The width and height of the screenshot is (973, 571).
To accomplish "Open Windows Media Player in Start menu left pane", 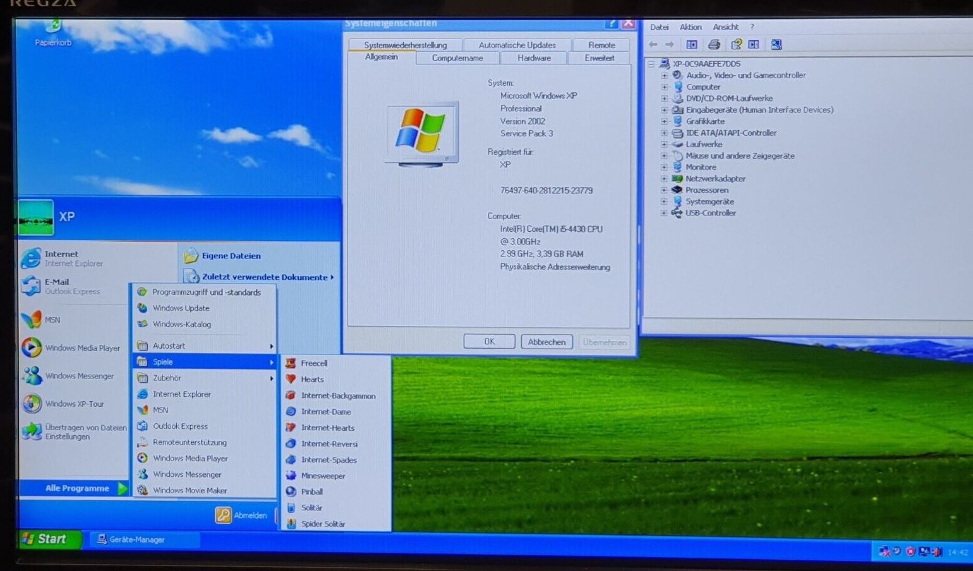I will coord(82,348).
